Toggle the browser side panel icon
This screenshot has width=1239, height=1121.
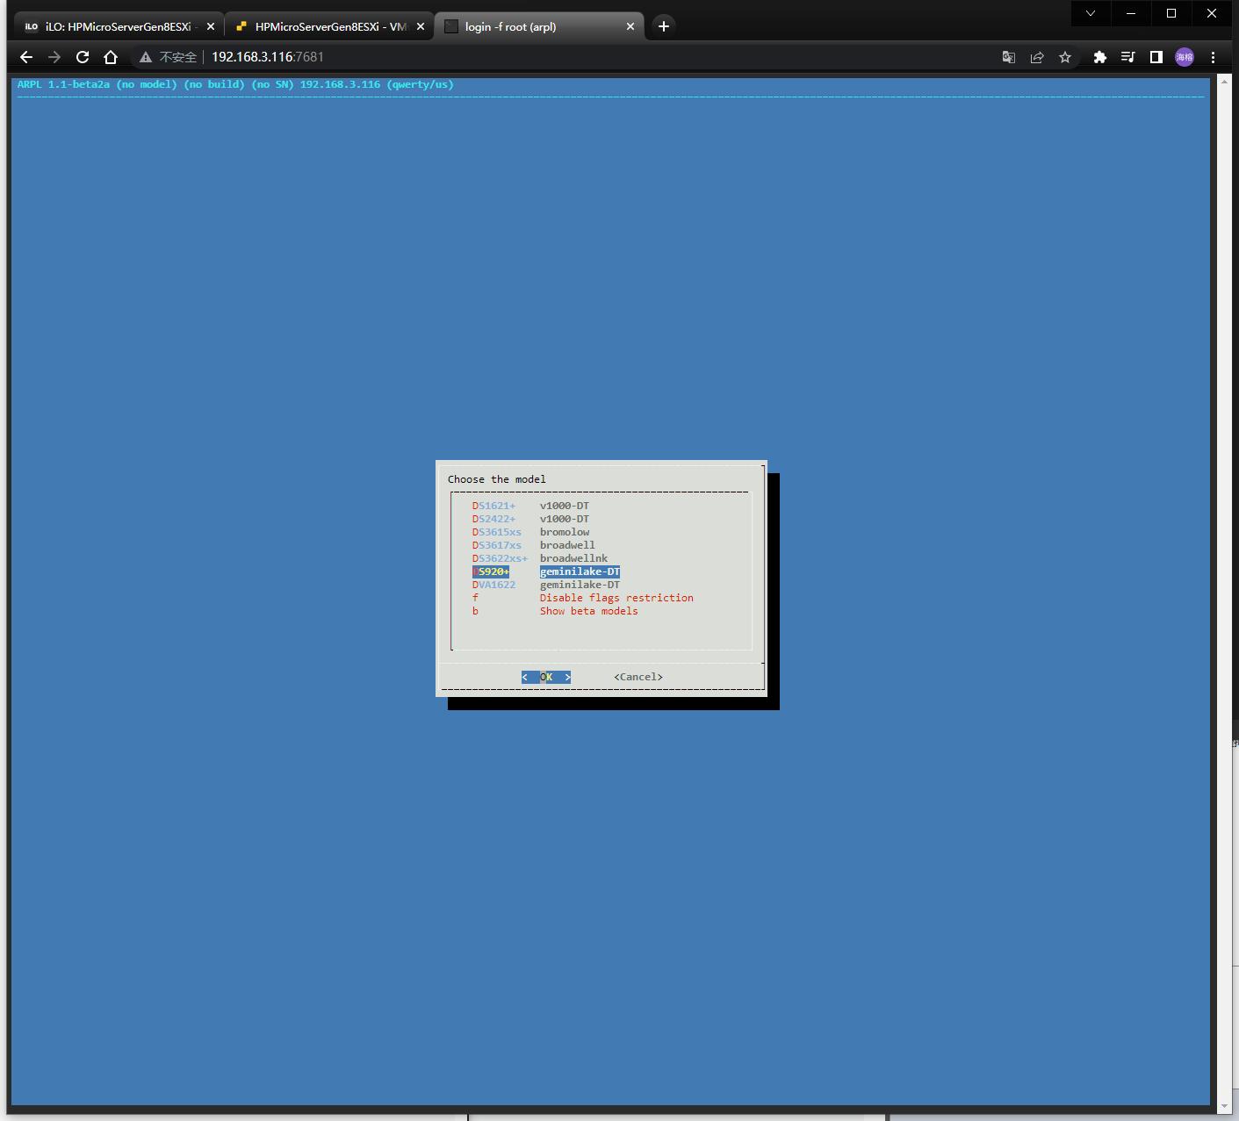[1156, 57]
